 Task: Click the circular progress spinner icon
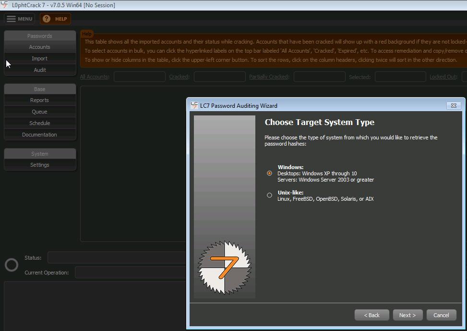(x=12, y=265)
